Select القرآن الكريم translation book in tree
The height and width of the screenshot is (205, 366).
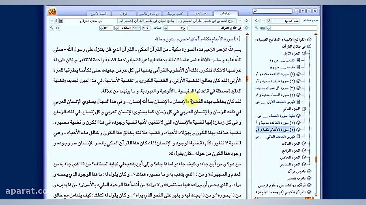[280, 192]
